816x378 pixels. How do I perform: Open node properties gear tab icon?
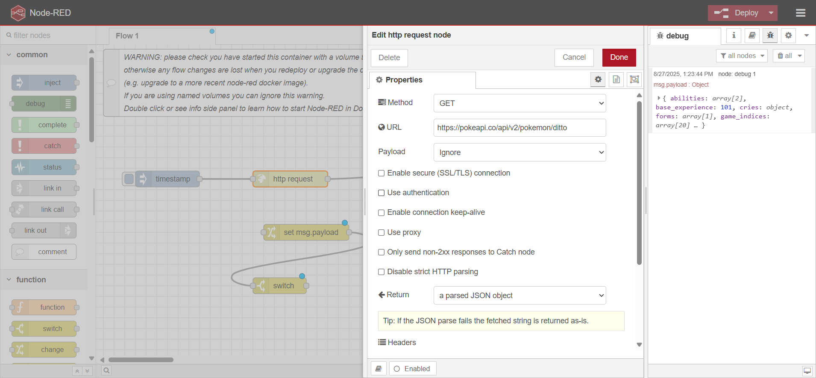tap(598, 79)
